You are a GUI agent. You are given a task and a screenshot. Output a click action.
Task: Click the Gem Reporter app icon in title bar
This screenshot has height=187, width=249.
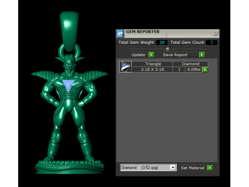click(x=120, y=33)
